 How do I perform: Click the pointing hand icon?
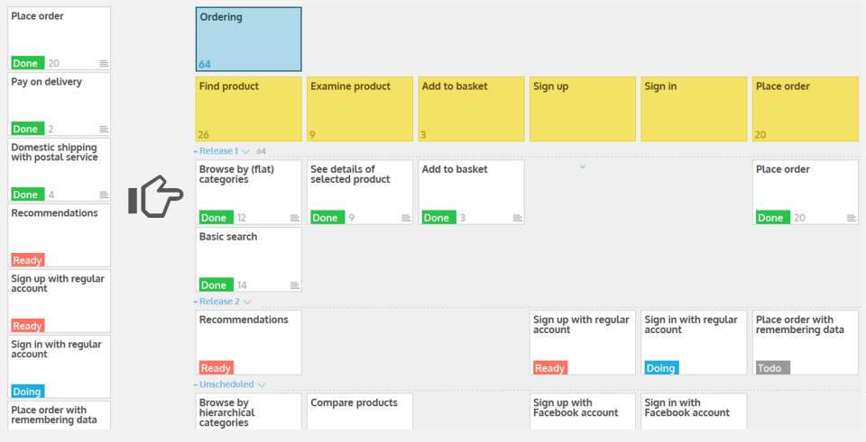point(155,196)
